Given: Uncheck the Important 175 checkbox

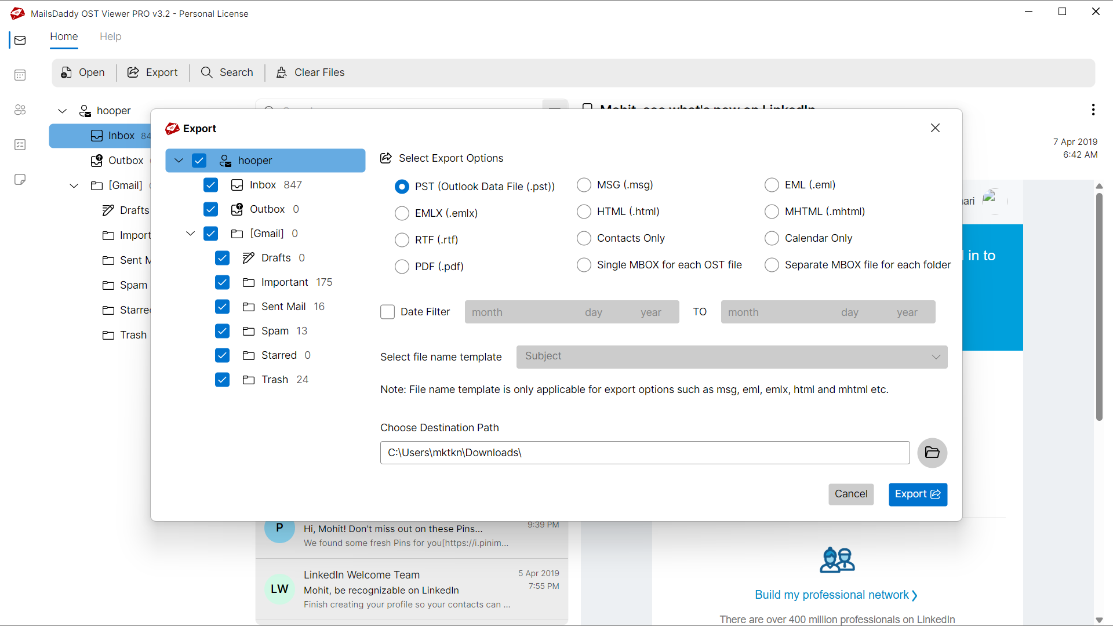Looking at the screenshot, I should [222, 282].
